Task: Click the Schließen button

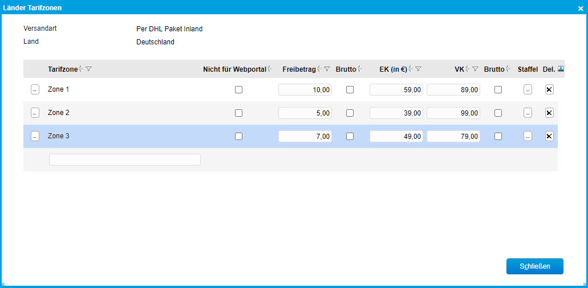Action: [x=535, y=266]
